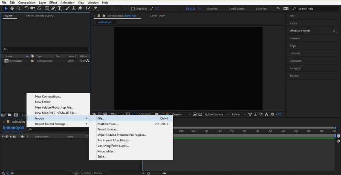Image resolution: width=341 pixels, height=175 pixels.
Task: Click the label color swatch of animation item
Action: tap(32, 61)
